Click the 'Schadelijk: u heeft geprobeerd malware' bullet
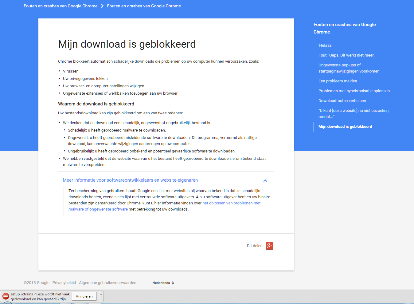Screen dimensions: 414x304 pos(117,130)
